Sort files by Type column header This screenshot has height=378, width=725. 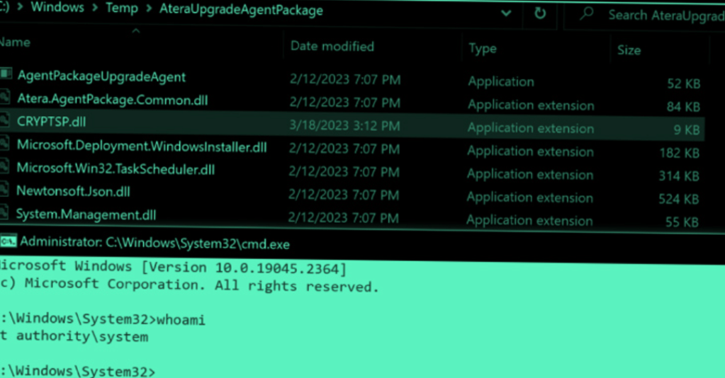pyautogui.click(x=483, y=49)
